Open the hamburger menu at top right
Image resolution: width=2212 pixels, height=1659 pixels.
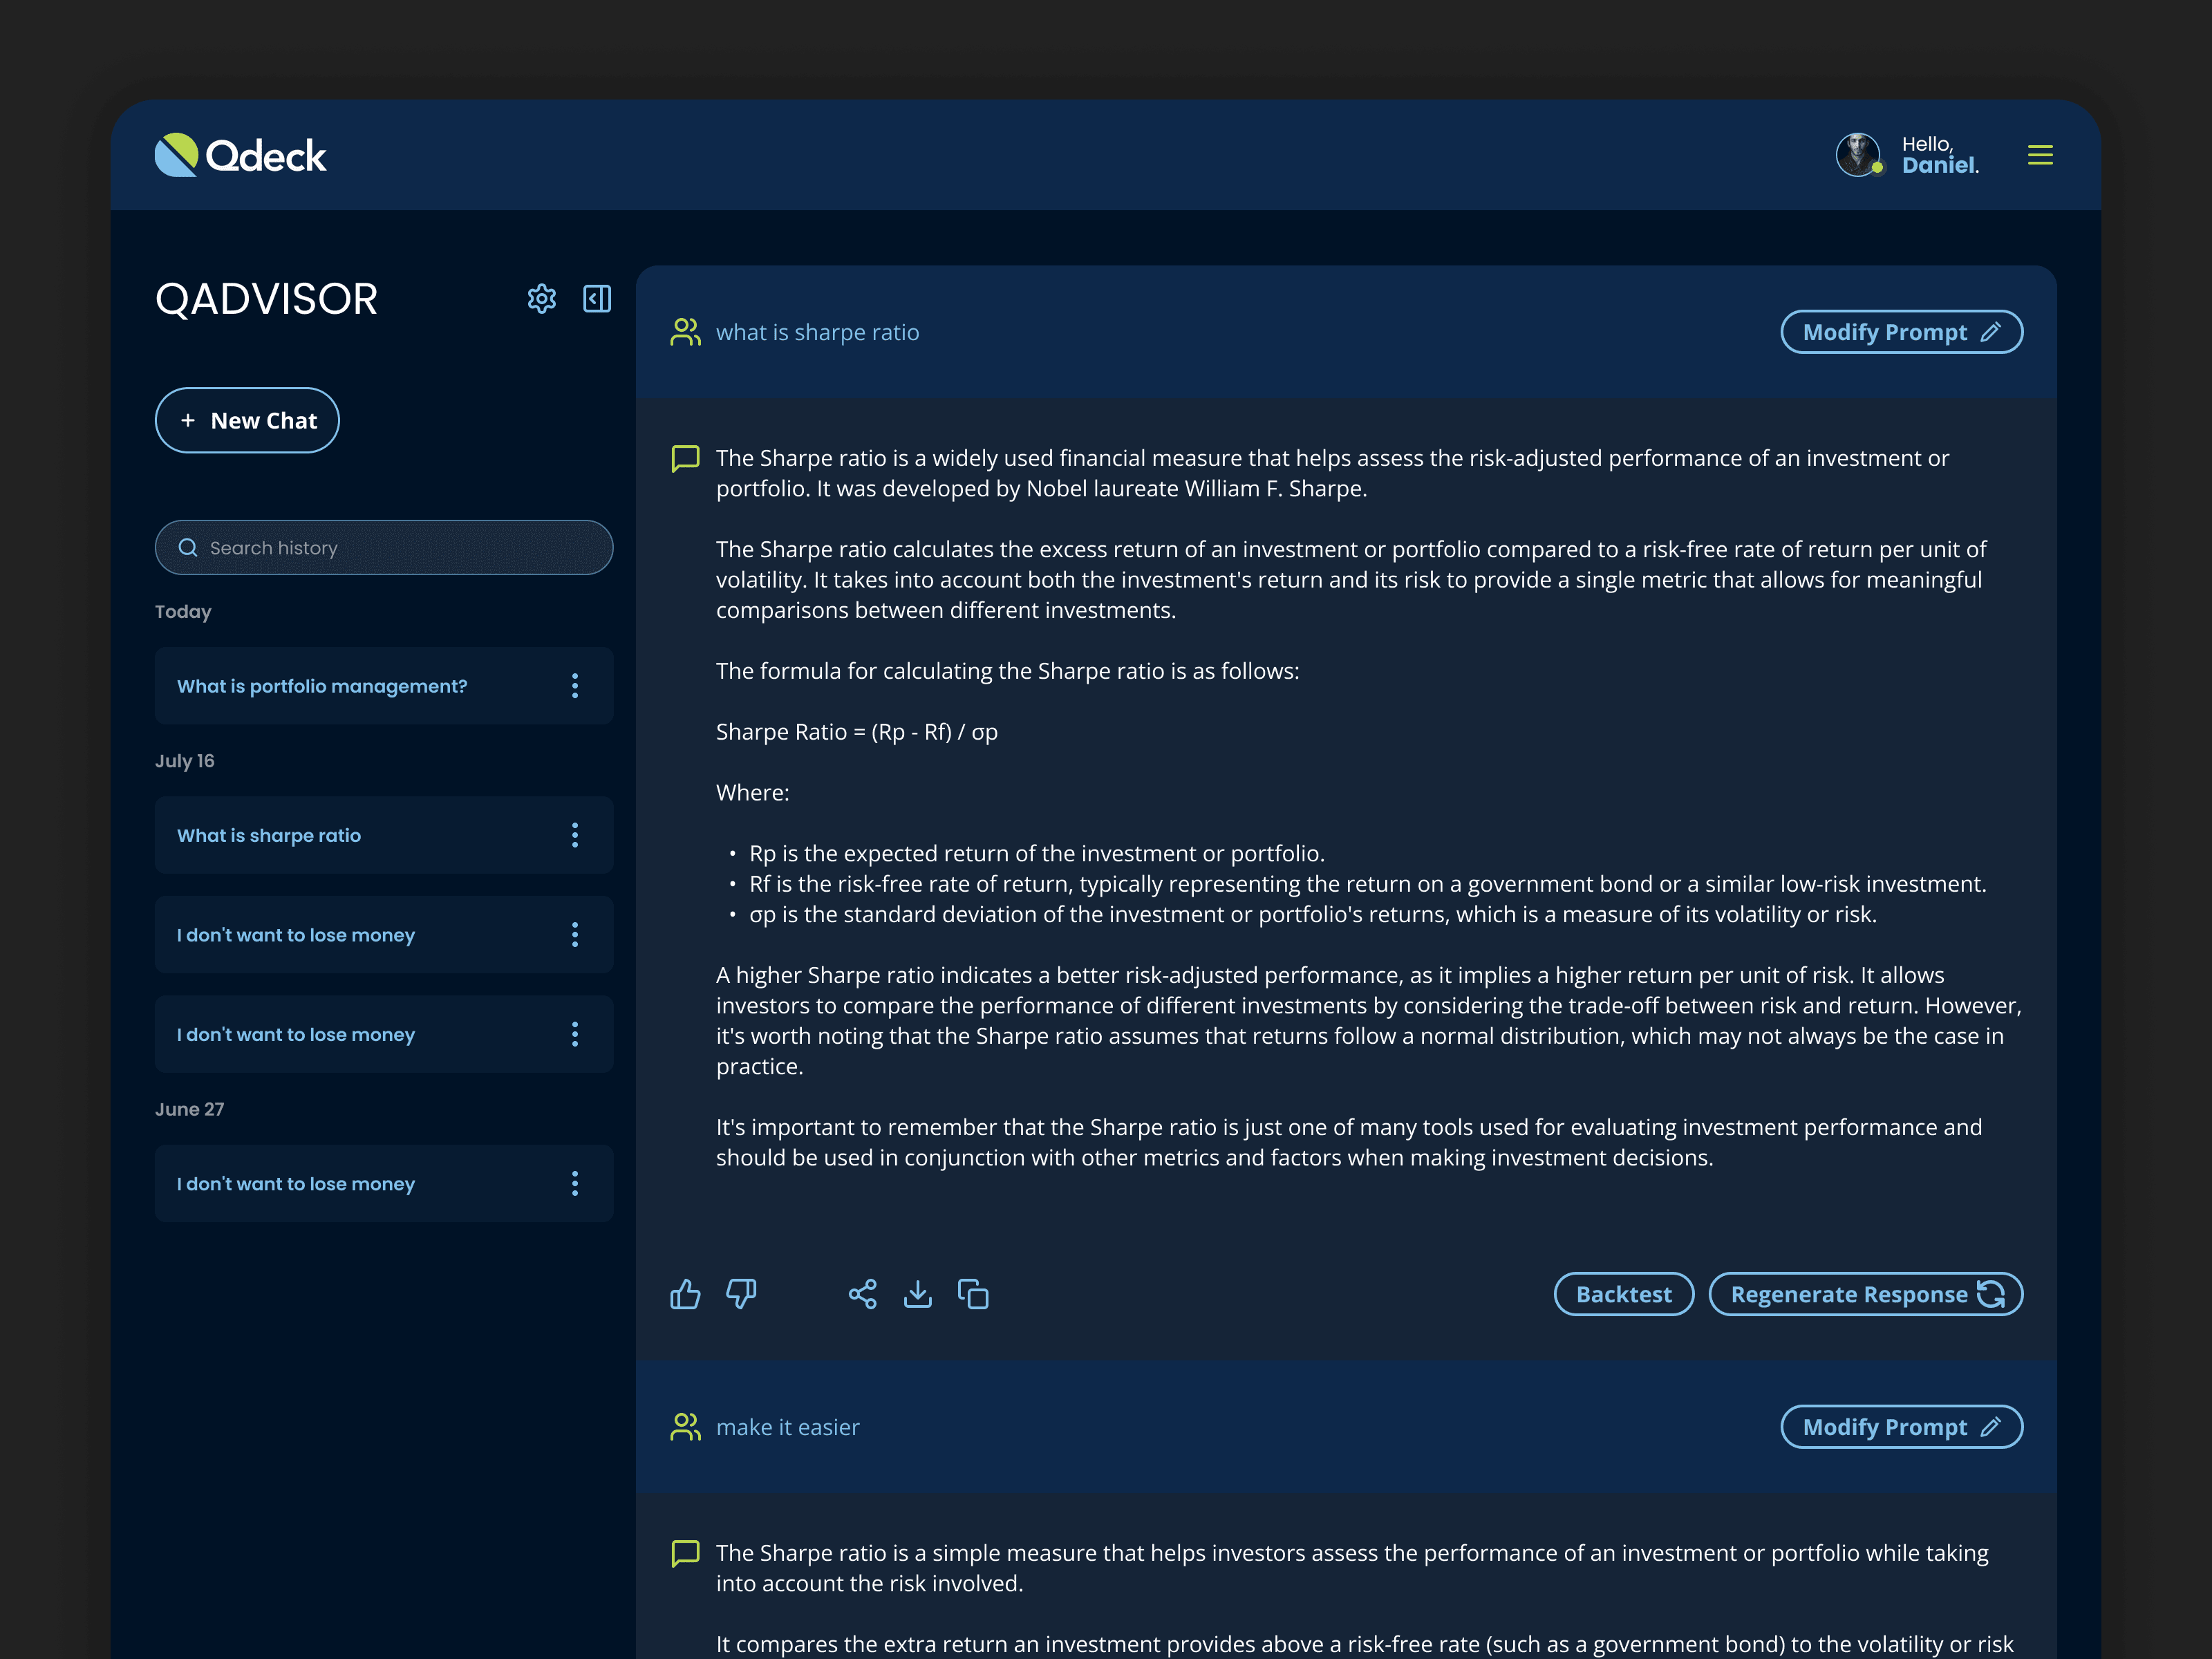pos(2040,155)
